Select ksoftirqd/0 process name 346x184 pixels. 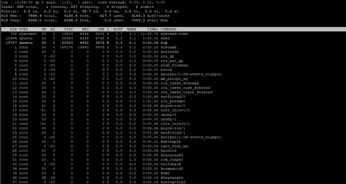click(x=173, y=97)
